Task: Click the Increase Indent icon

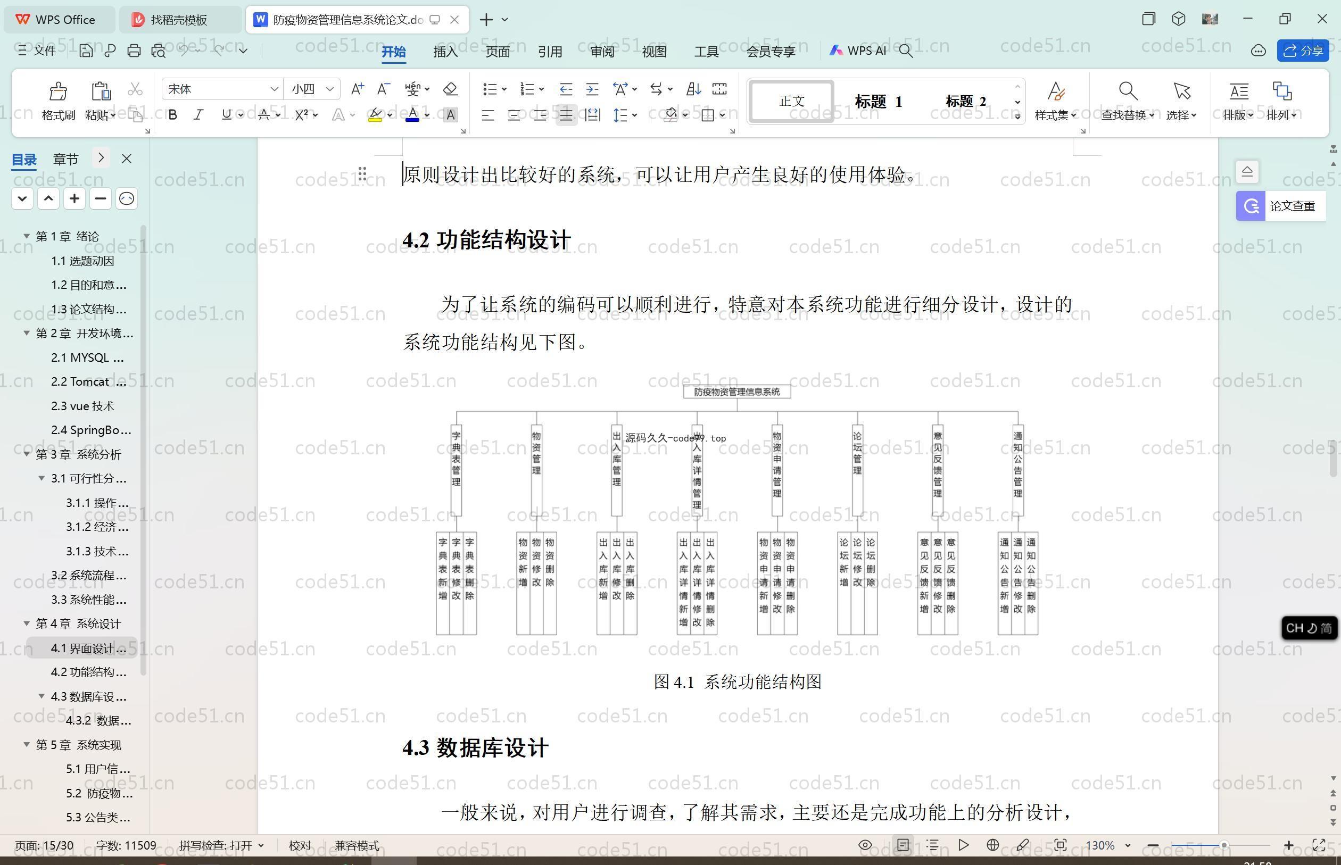Action: point(592,89)
